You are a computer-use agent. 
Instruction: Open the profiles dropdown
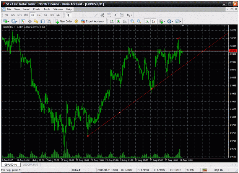[15, 21]
